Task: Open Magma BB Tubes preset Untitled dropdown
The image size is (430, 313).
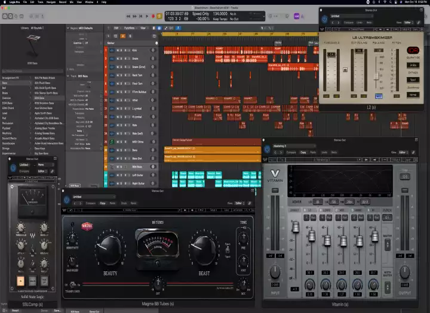Action: coord(94,197)
